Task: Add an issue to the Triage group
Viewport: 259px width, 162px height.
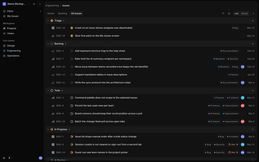Action: coord(253,21)
